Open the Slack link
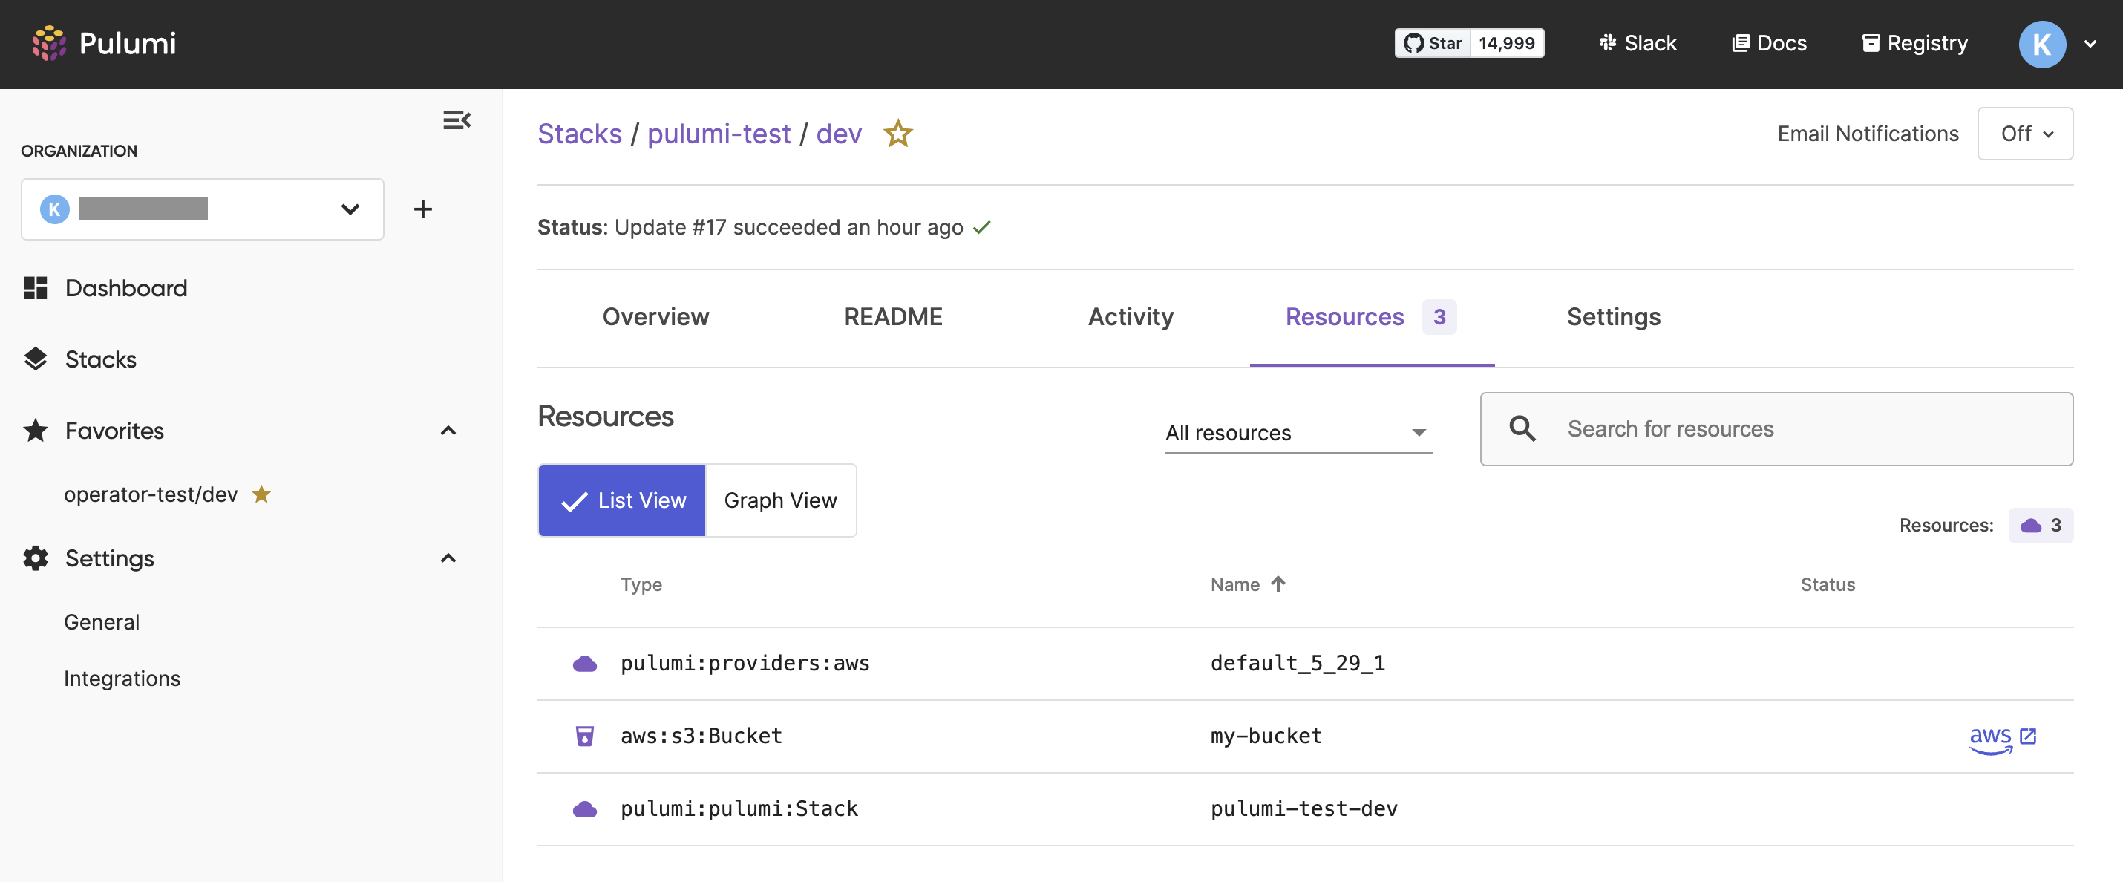This screenshot has width=2123, height=882. tap(1638, 43)
